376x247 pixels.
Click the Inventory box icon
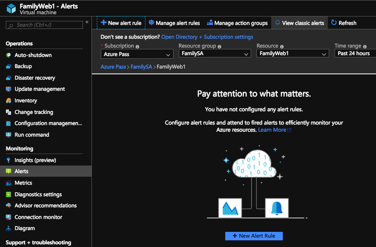coord(8,101)
